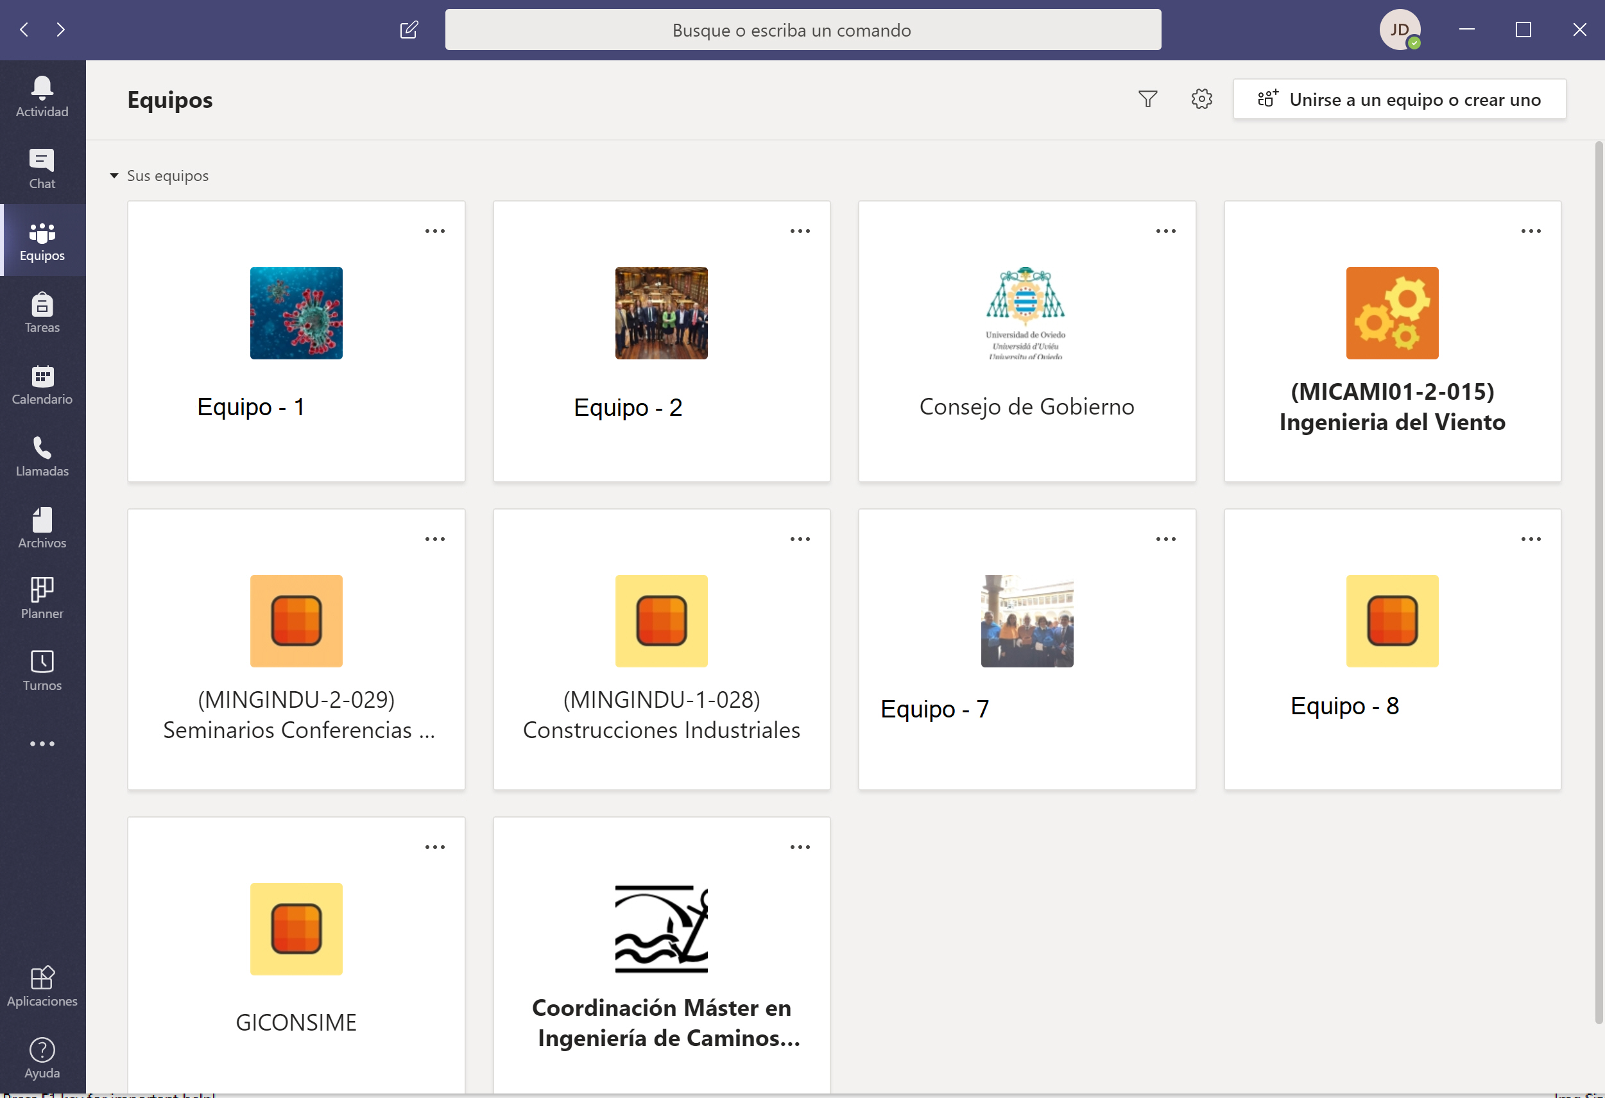1605x1098 pixels.
Task: Open more options for Seminarios Conferencias team
Action: [x=434, y=538]
